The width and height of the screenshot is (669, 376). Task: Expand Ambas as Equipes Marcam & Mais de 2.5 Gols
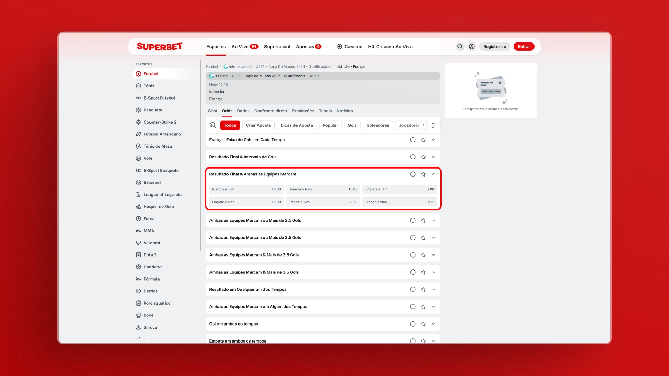coord(433,255)
